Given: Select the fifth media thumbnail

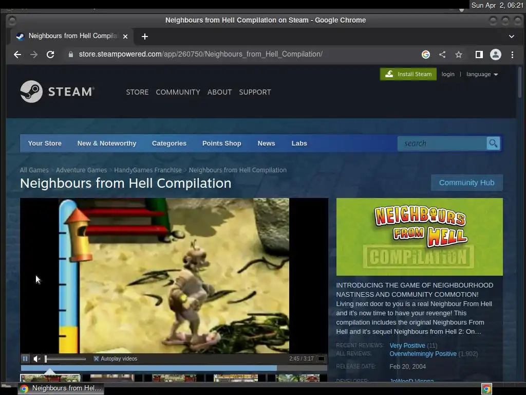Looking at the screenshot, I should (297, 378).
